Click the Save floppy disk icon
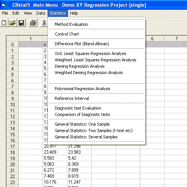 click(x=21, y=23)
